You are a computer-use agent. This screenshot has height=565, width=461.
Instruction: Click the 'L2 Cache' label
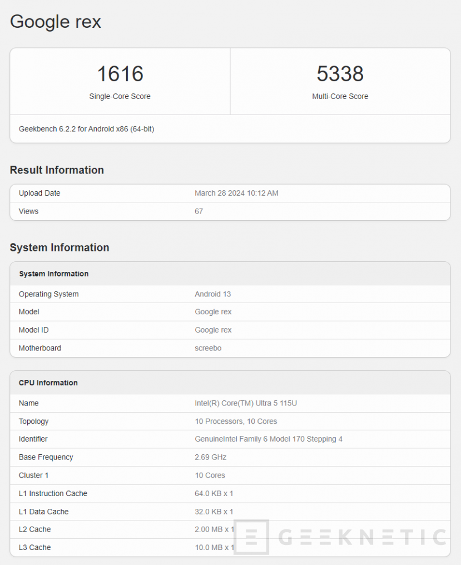(x=34, y=529)
